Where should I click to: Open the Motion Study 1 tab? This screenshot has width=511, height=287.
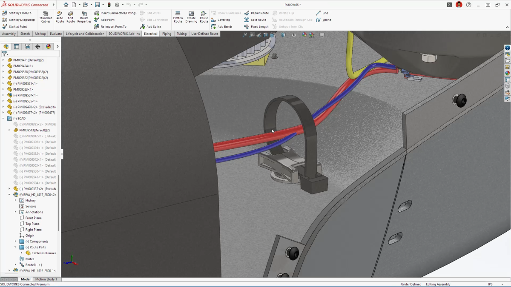tap(46, 279)
